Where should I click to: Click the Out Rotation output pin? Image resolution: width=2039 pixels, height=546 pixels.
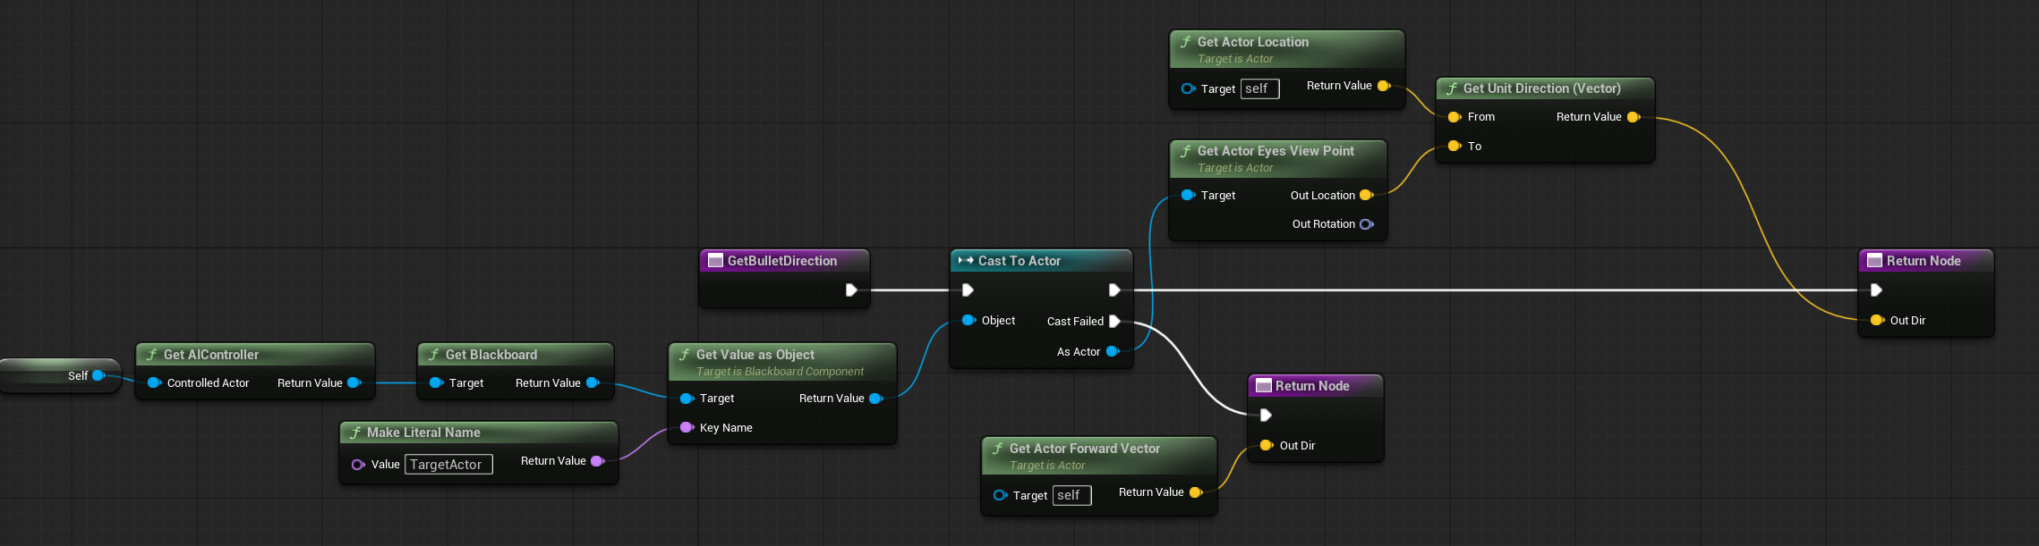[x=1366, y=224]
